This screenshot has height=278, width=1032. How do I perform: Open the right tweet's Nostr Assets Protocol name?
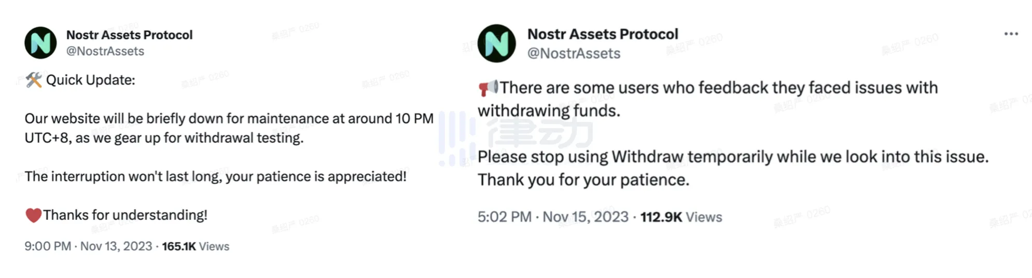point(603,34)
